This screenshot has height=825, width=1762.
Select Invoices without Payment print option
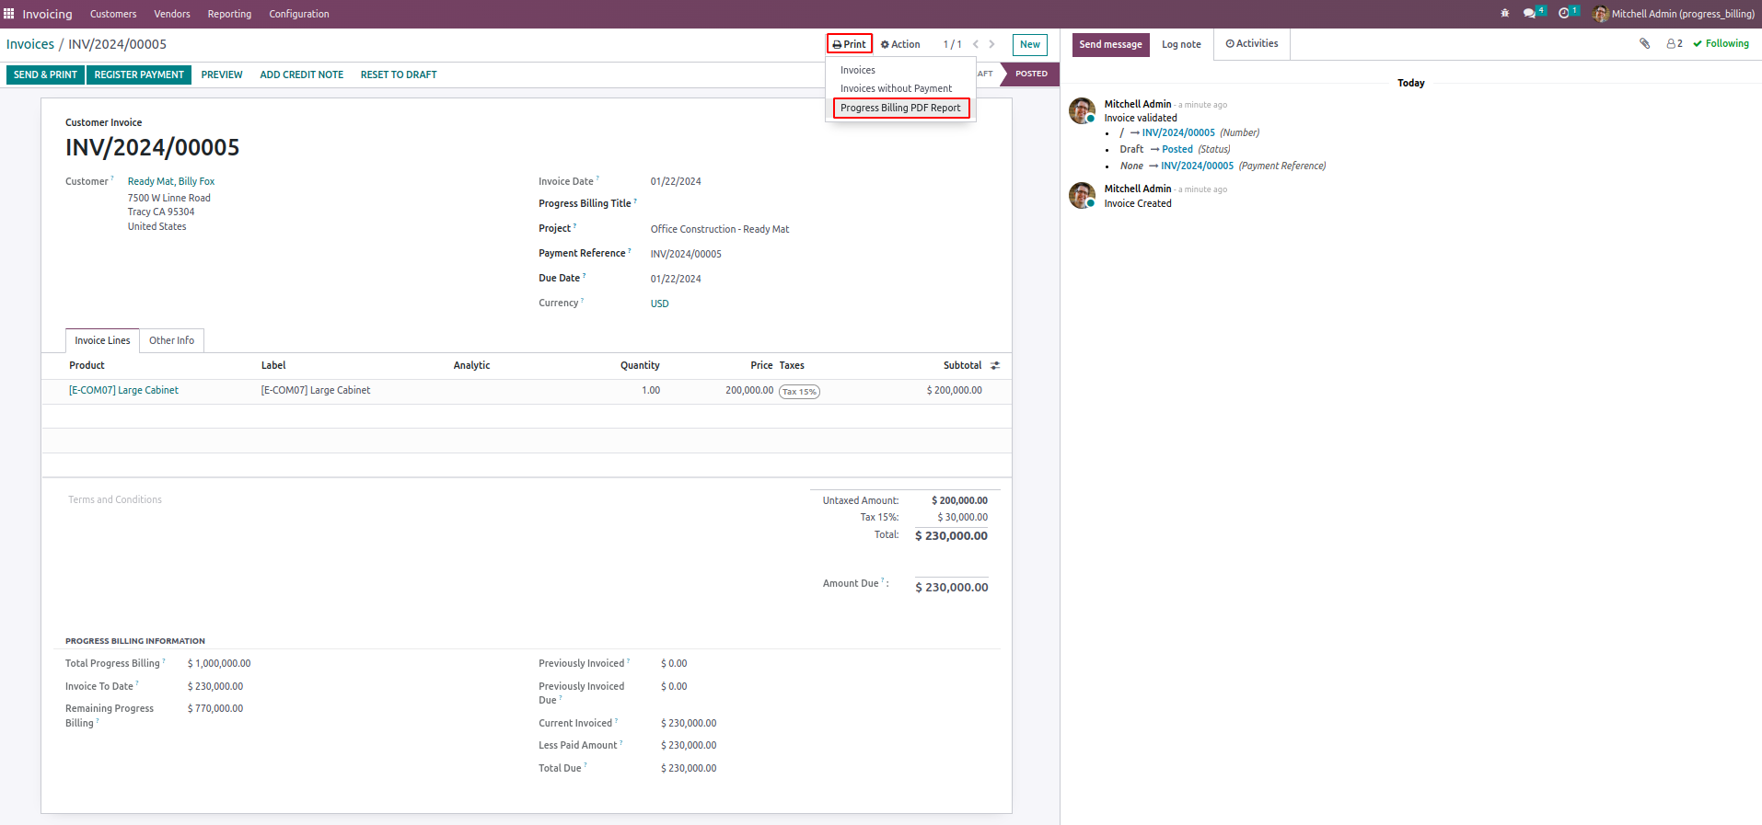(900, 88)
